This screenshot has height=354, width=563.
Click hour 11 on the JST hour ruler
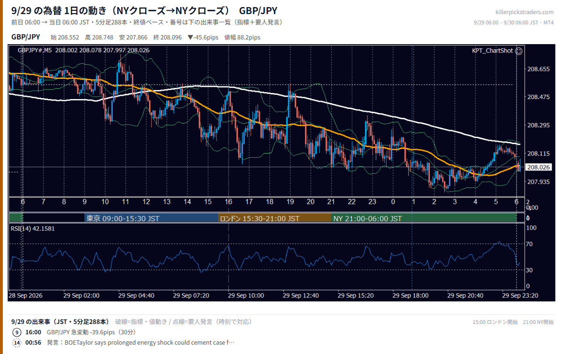point(126,201)
